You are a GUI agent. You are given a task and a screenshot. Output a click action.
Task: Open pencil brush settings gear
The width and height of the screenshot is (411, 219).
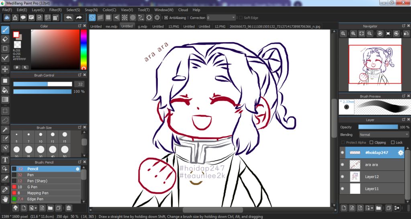[77, 169]
